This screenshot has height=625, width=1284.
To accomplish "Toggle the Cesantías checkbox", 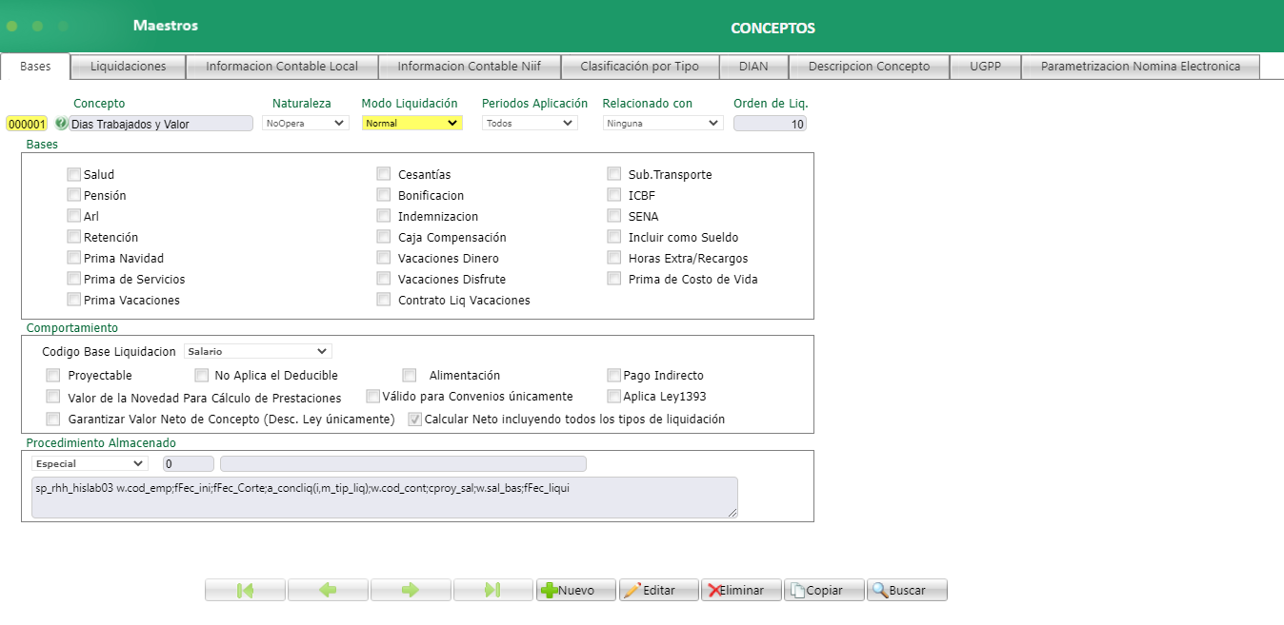I will point(384,174).
